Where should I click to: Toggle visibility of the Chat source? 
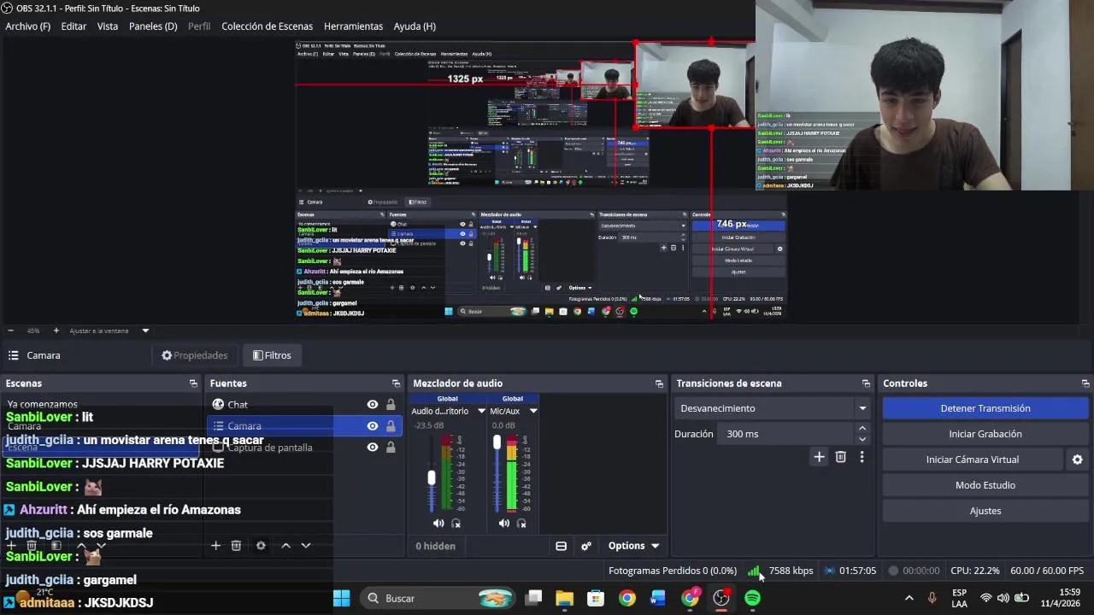[373, 405]
